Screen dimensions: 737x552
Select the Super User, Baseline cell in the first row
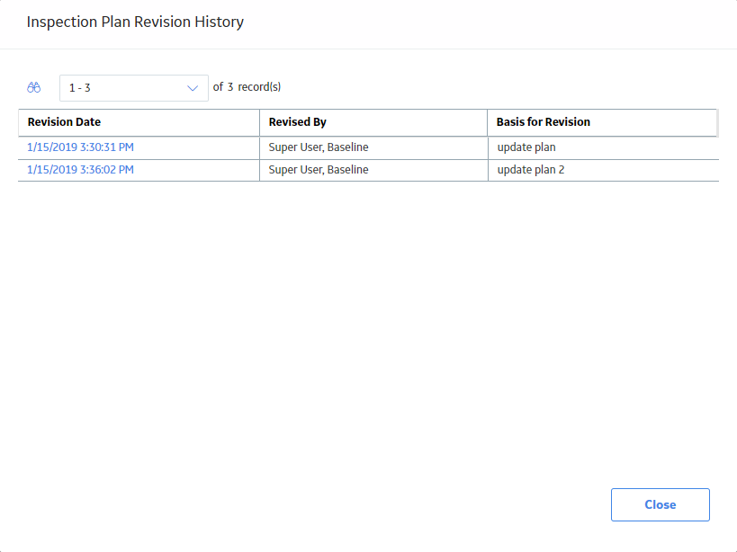tap(373, 147)
